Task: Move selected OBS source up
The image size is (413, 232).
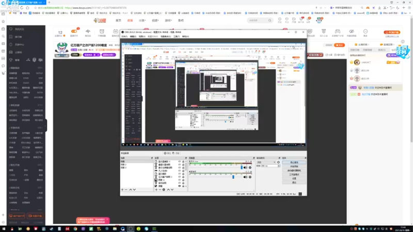Action: click(x=168, y=190)
